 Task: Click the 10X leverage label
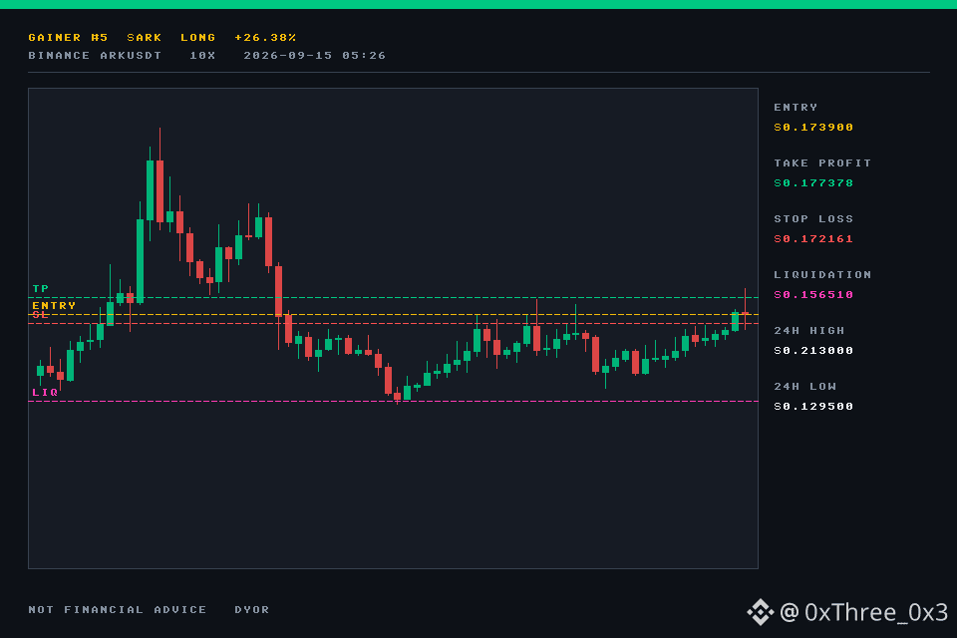tap(202, 56)
